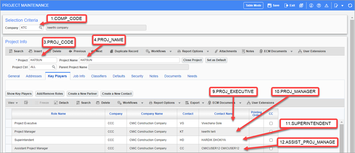The height and width of the screenshot is (153, 355).
Task: Click the information (i) icon
Action: click(311, 6)
